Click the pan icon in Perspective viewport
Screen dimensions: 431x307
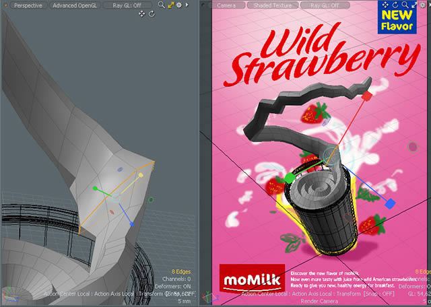pyautogui.click(x=142, y=13)
